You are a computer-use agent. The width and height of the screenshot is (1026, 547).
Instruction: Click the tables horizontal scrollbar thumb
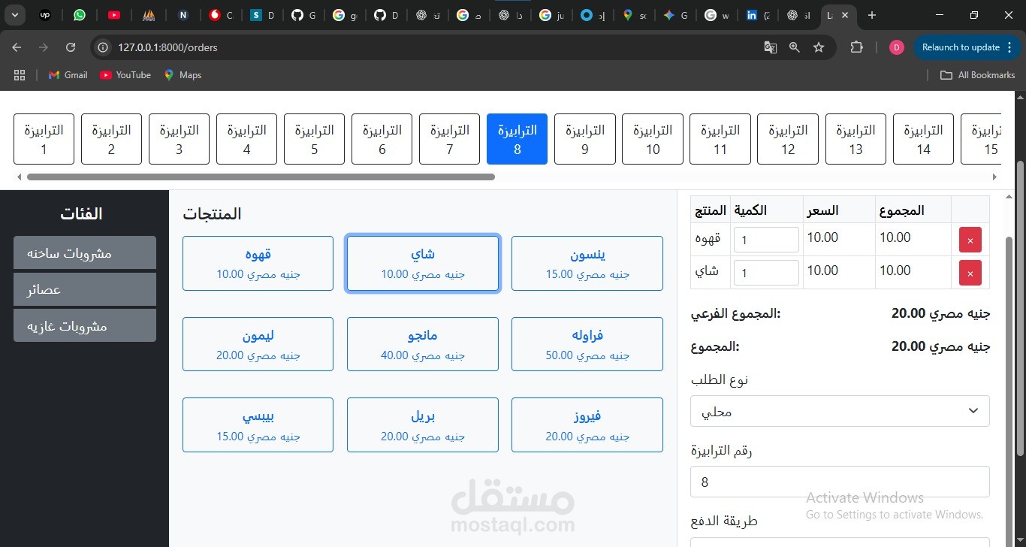(x=261, y=177)
